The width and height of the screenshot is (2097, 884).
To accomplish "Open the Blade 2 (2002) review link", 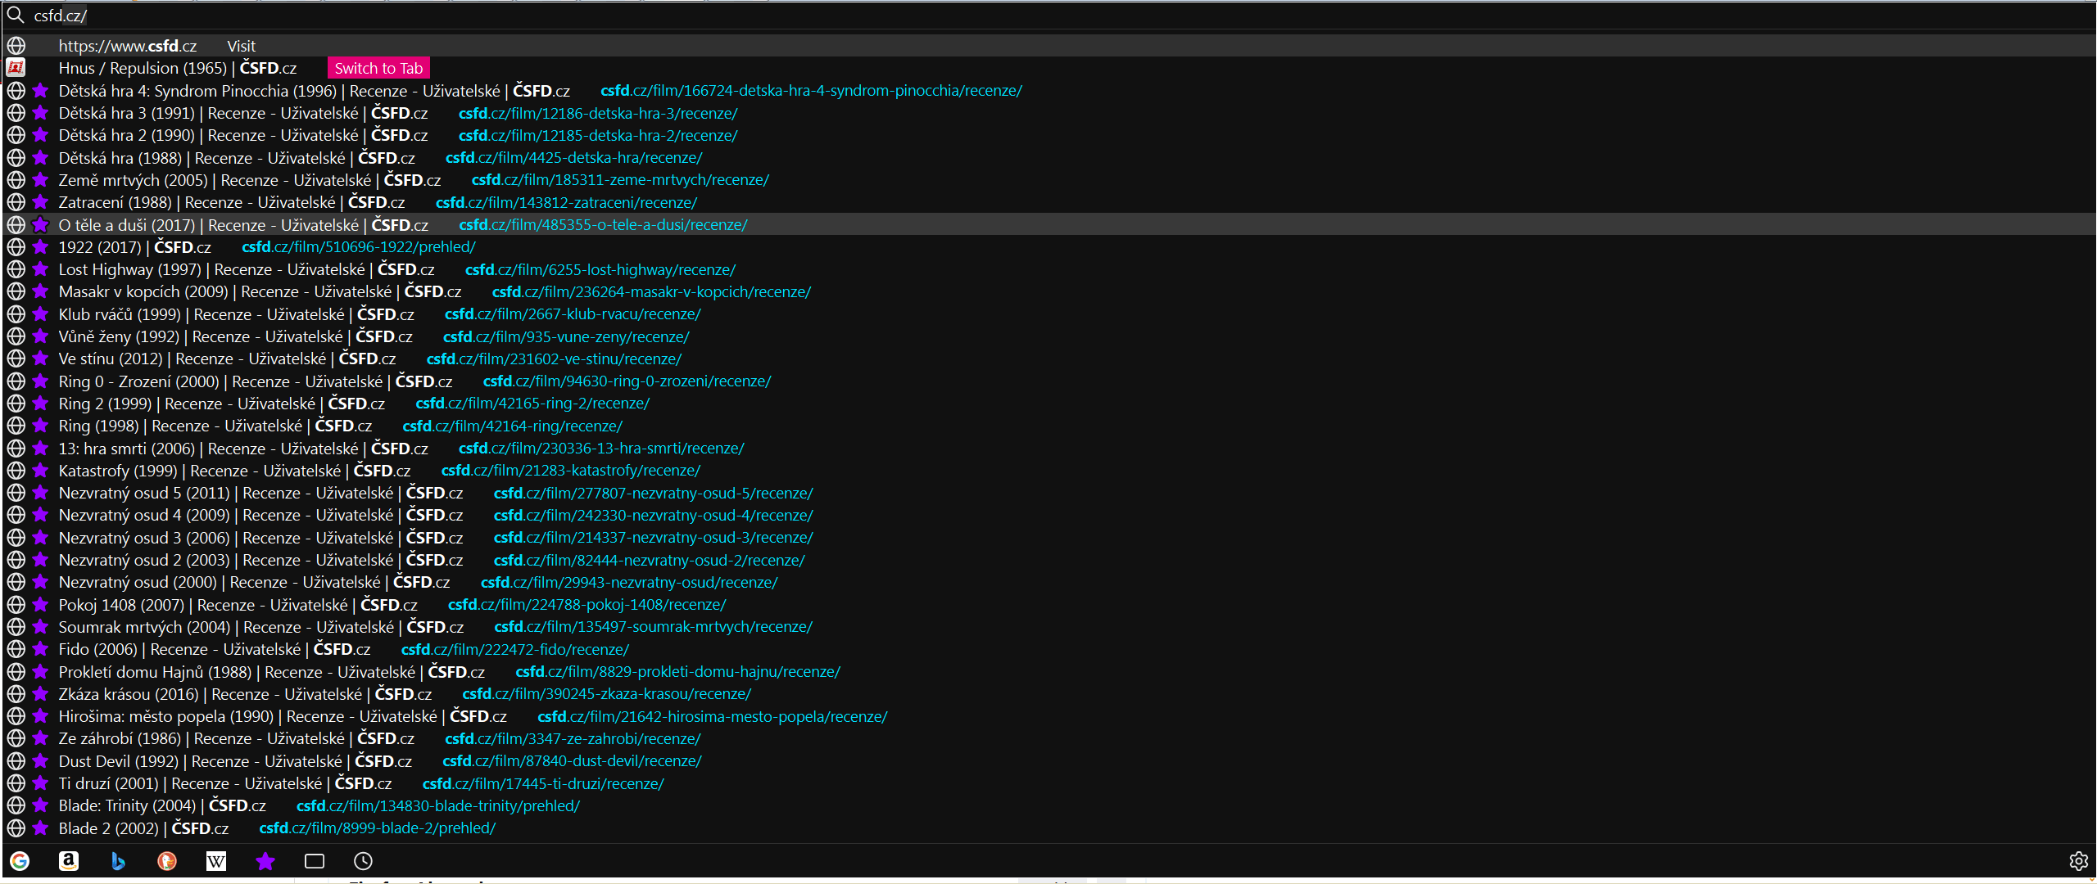I will pos(378,828).
